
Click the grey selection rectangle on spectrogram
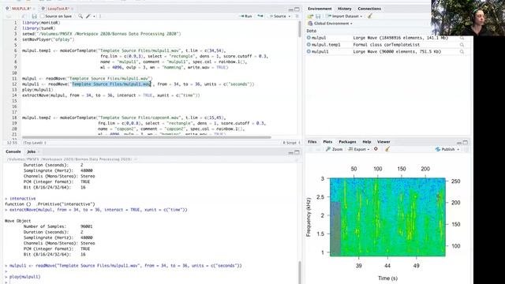335,229
